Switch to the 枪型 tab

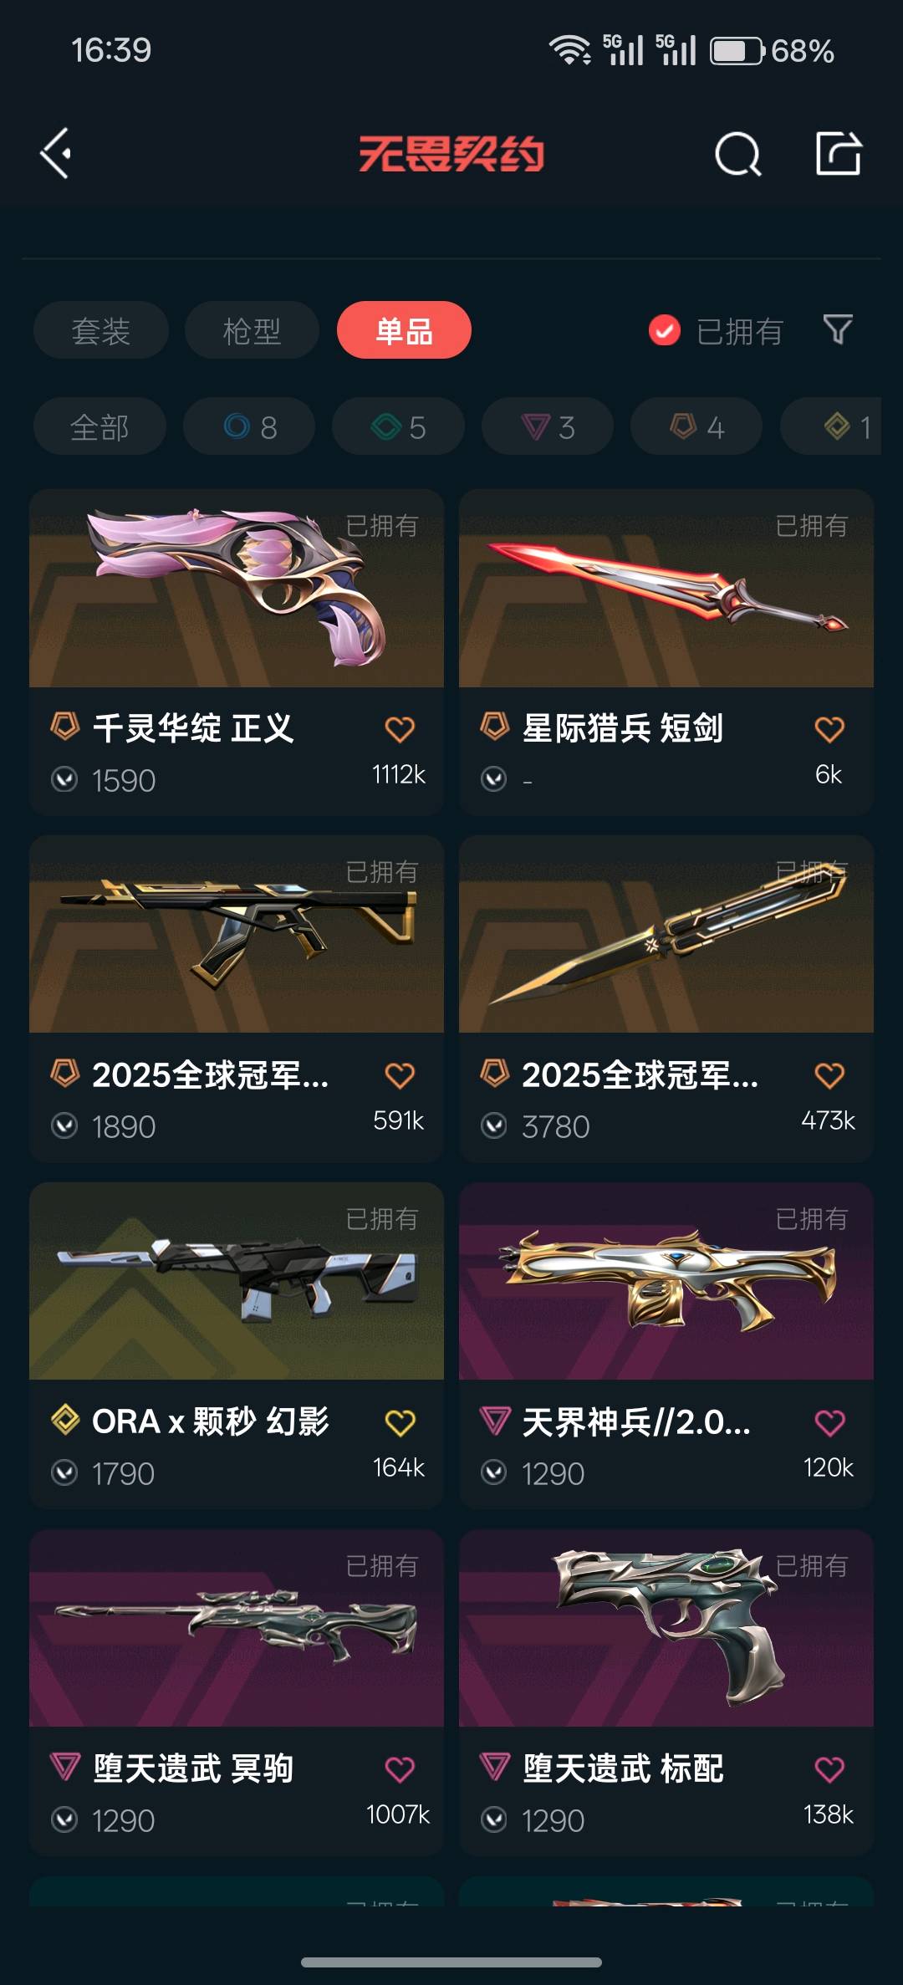[252, 330]
